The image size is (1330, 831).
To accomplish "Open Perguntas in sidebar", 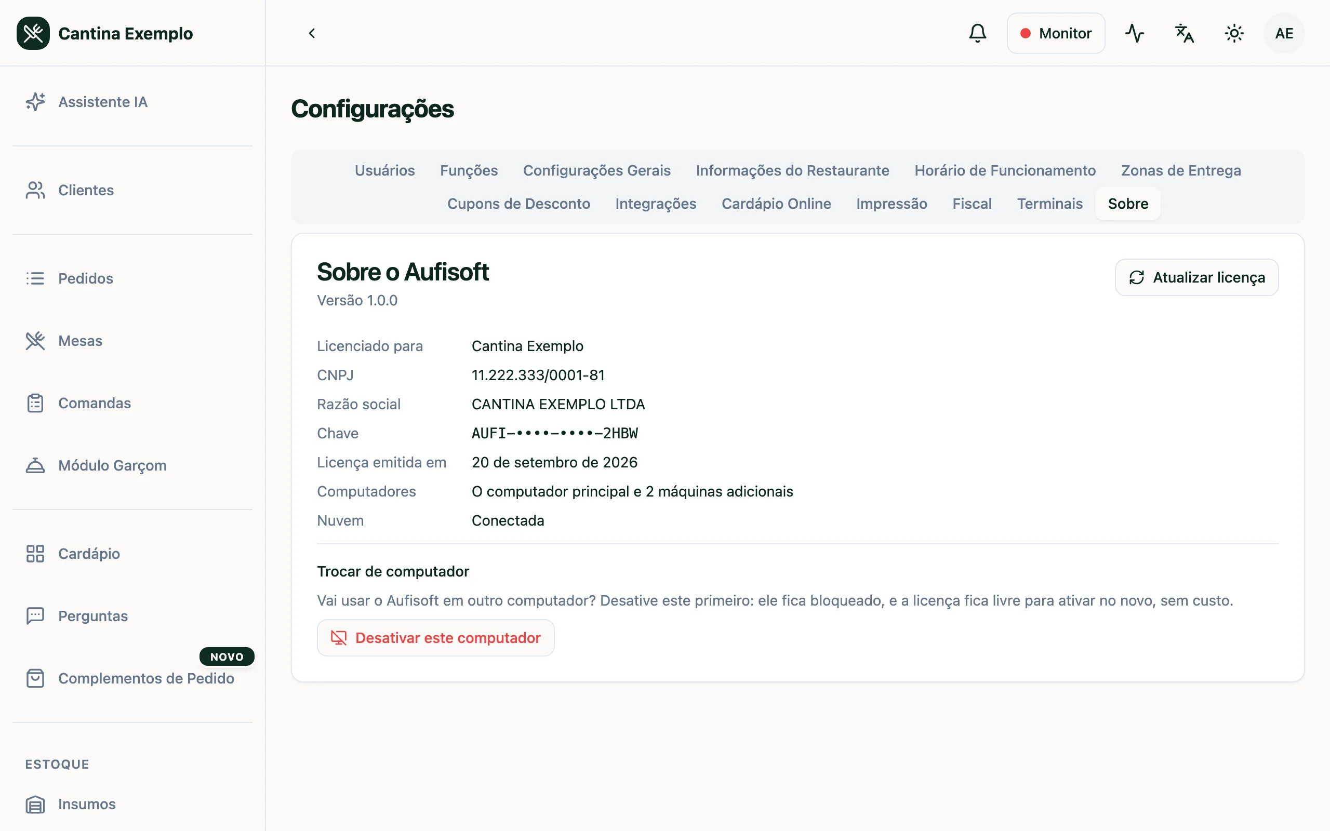I will pos(132,615).
